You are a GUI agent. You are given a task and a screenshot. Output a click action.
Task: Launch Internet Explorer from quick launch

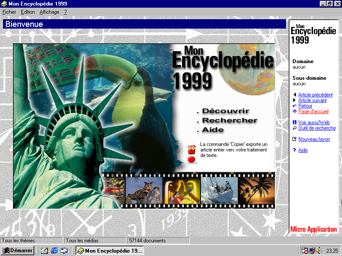click(x=54, y=250)
